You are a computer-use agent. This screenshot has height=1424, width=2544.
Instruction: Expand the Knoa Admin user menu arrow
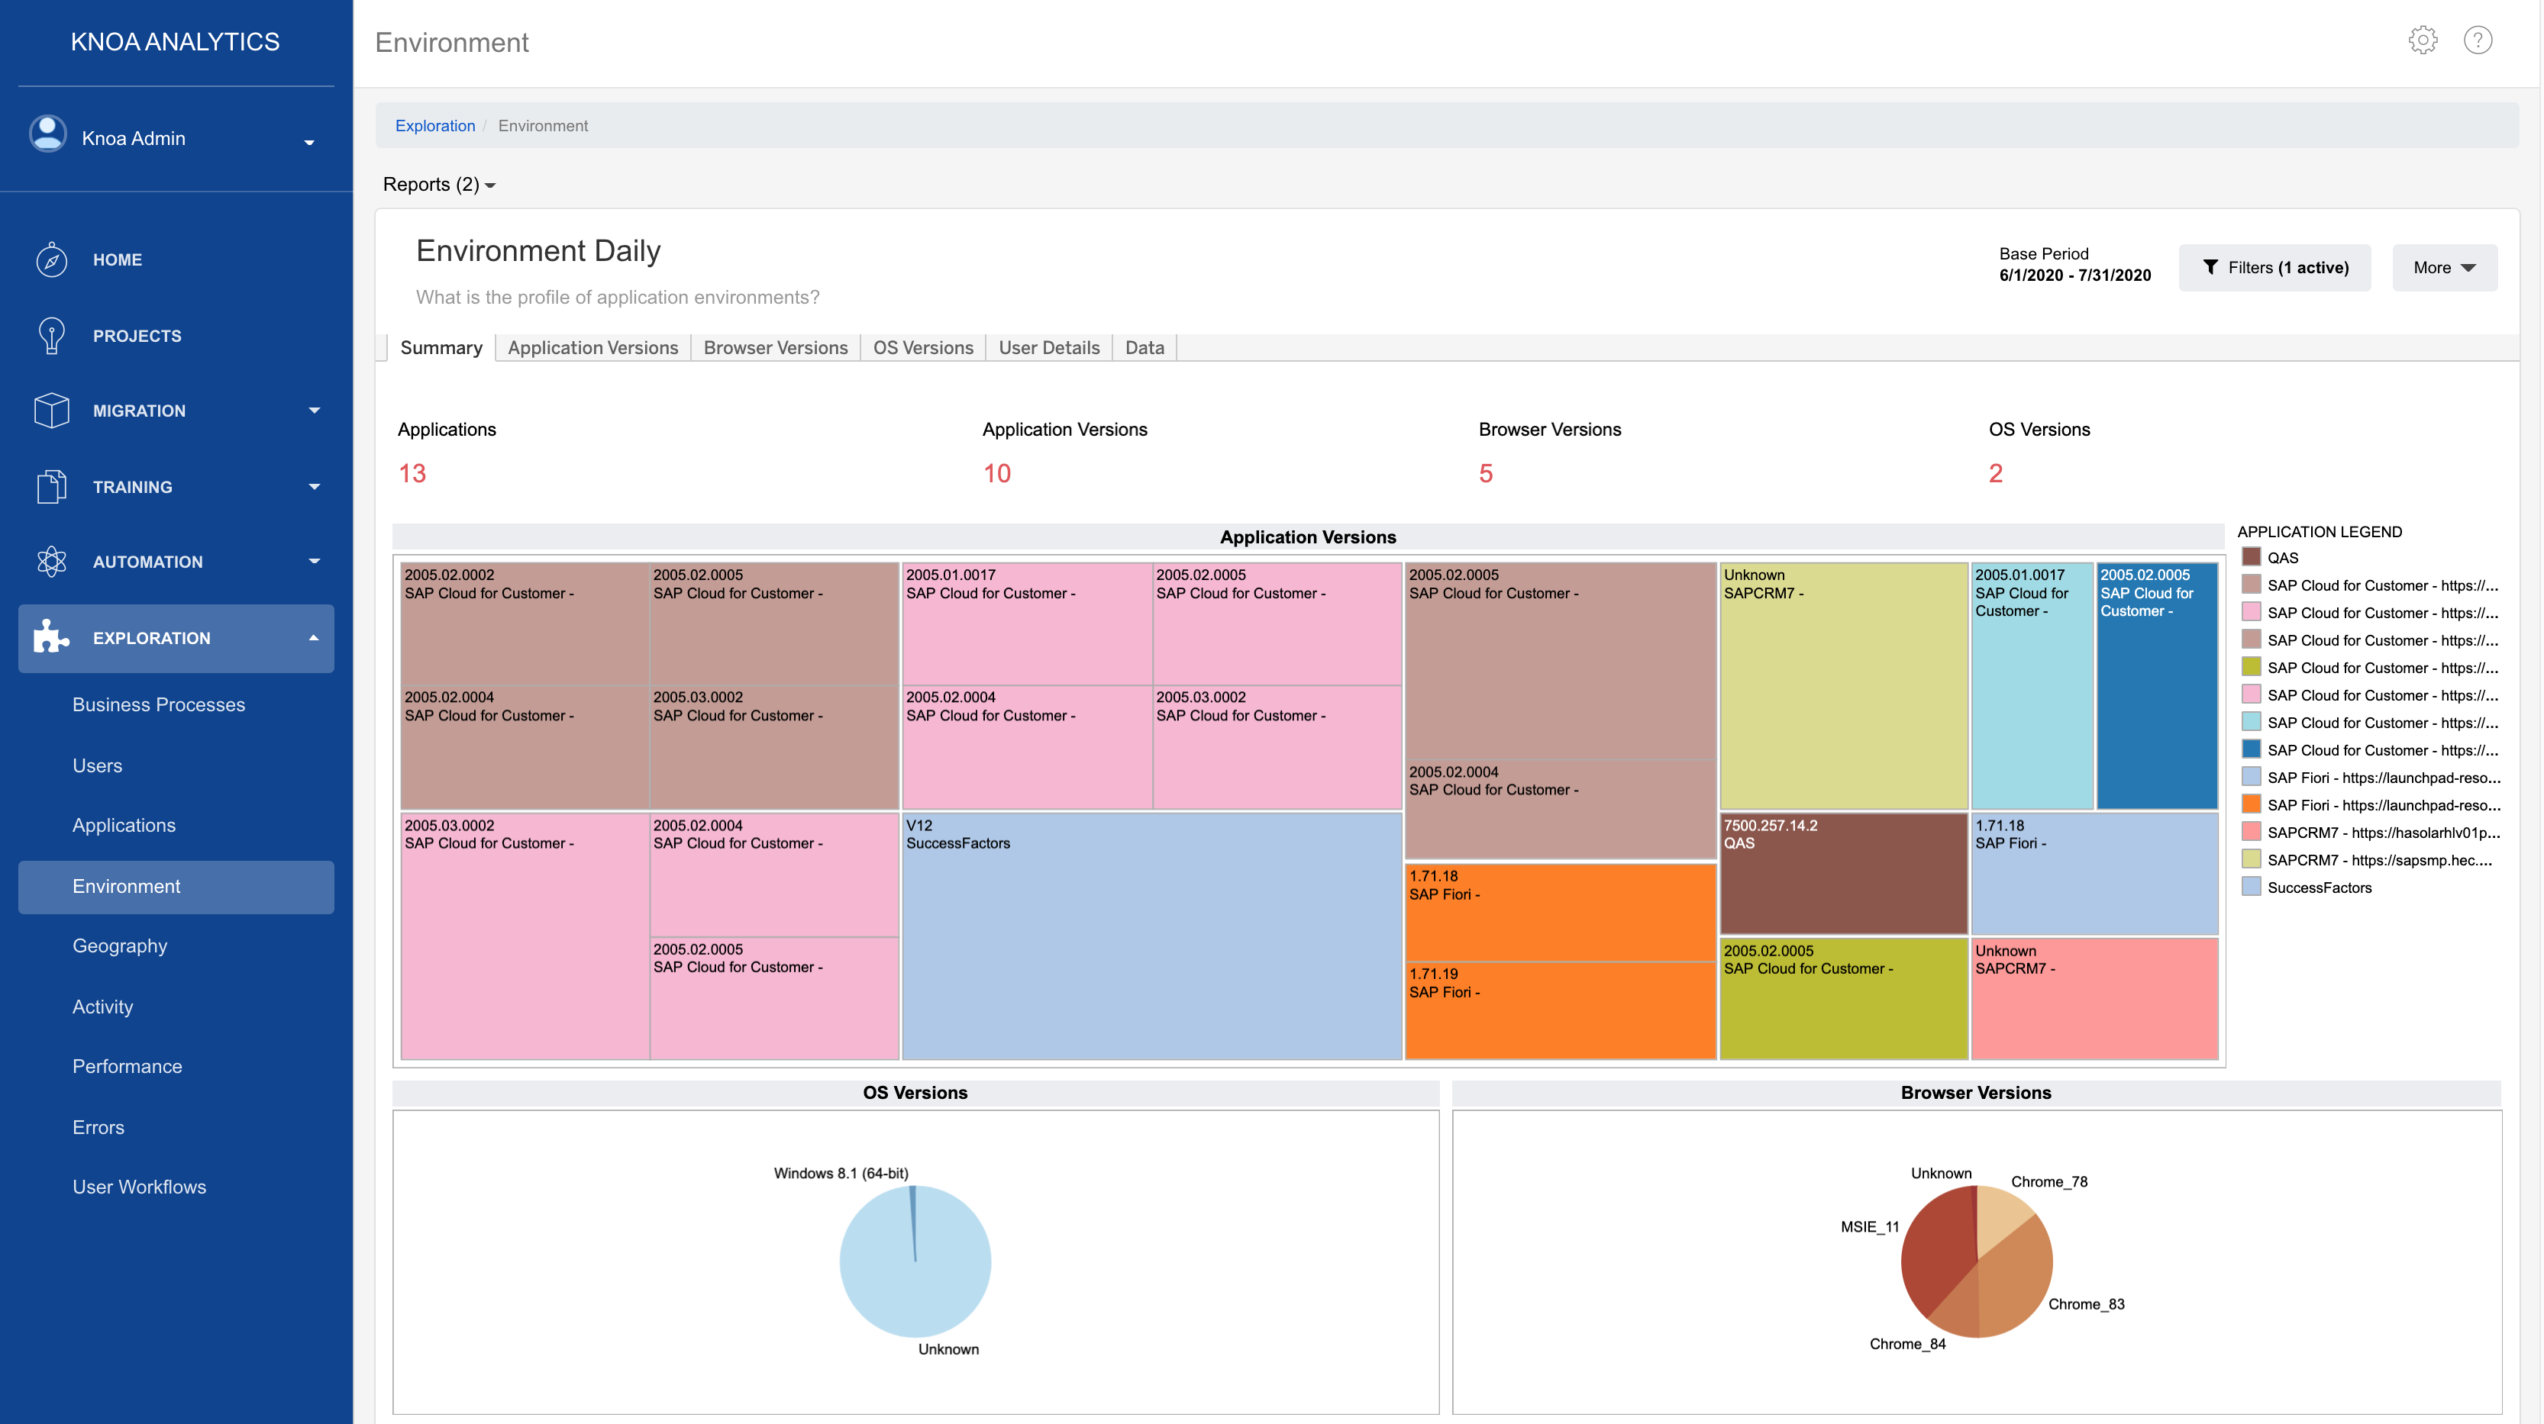(x=309, y=142)
